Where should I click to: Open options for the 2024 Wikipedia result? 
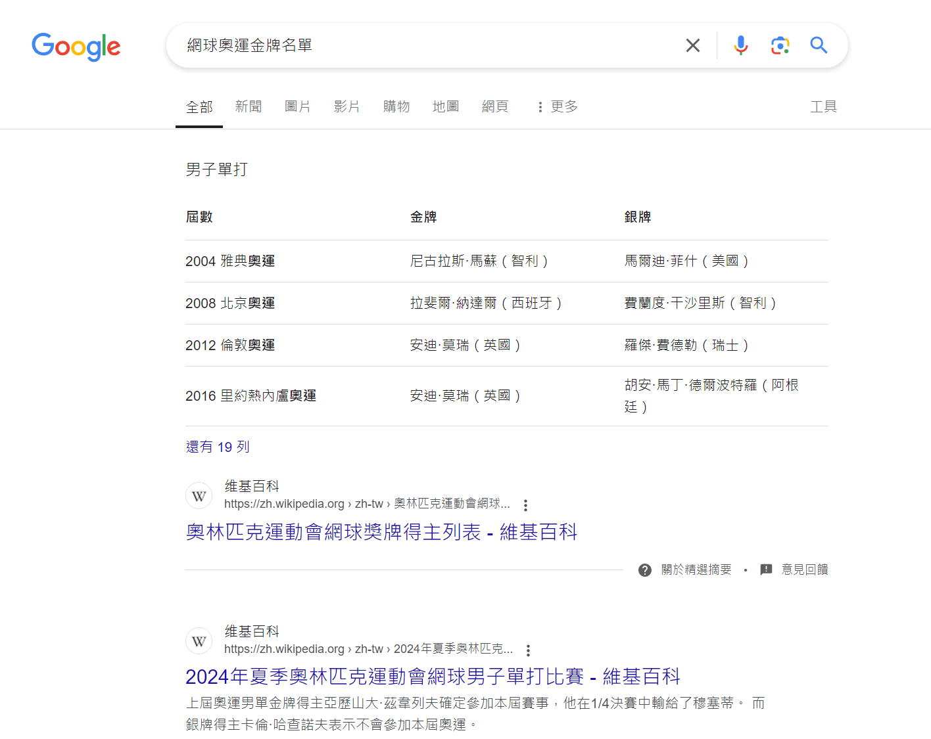[x=528, y=650]
